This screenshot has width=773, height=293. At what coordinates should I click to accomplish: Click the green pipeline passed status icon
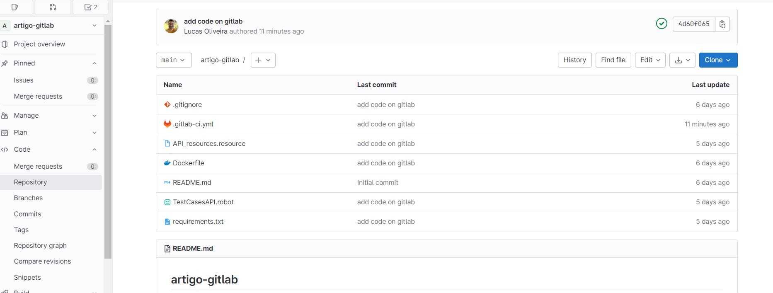click(662, 24)
